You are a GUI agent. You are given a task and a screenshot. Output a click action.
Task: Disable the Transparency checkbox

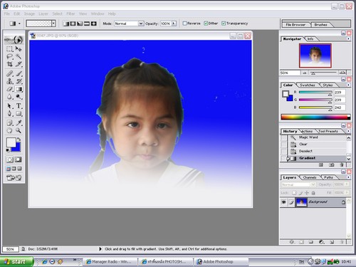(224, 23)
